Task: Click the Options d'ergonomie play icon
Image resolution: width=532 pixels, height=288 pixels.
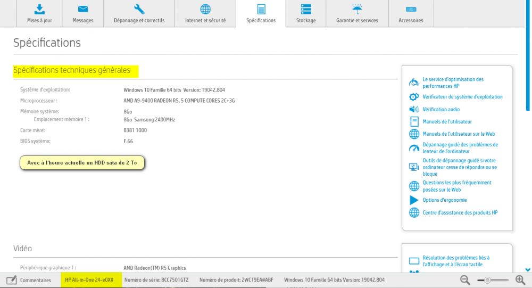Action: [x=414, y=200]
